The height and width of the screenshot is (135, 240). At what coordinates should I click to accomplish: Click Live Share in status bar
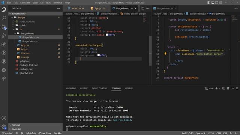(x=45, y=133)
